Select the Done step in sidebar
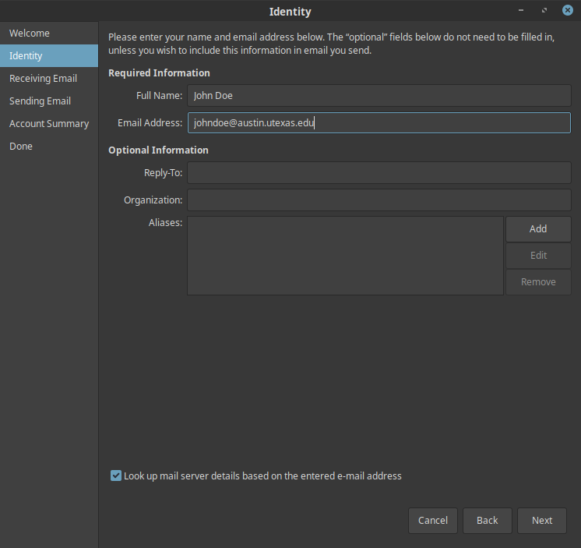This screenshot has height=548, width=581. click(49, 146)
